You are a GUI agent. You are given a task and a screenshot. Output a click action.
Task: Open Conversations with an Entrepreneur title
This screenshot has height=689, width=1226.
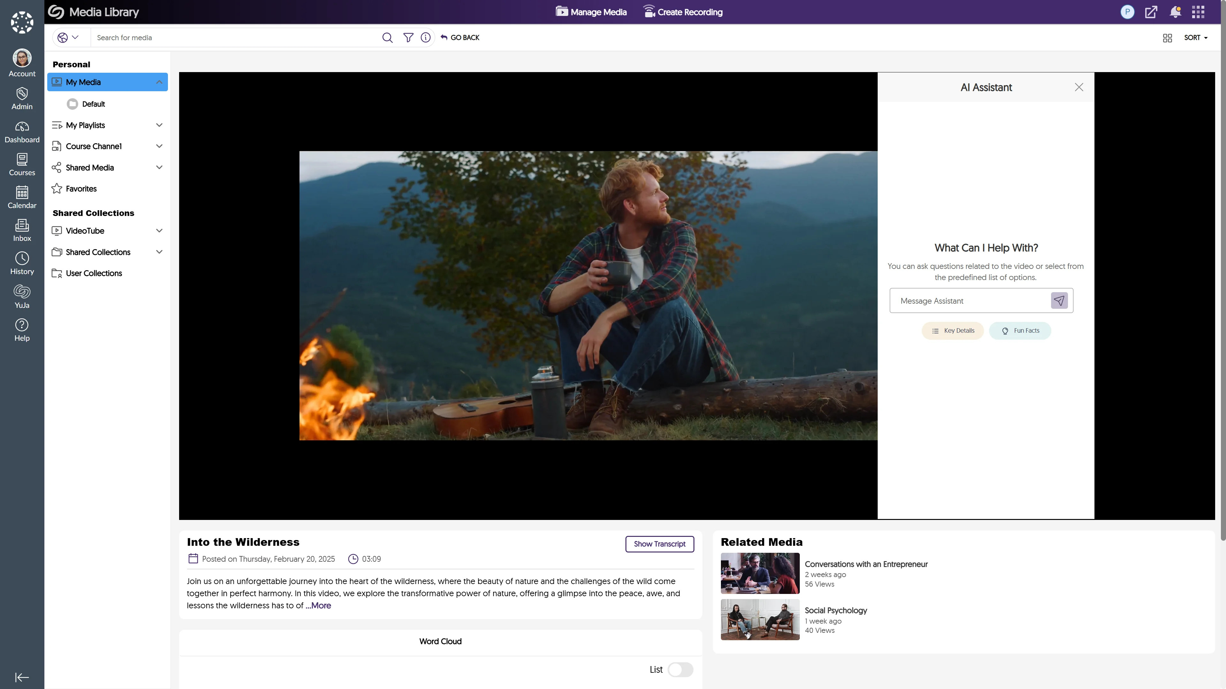pyautogui.click(x=866, y=564)
